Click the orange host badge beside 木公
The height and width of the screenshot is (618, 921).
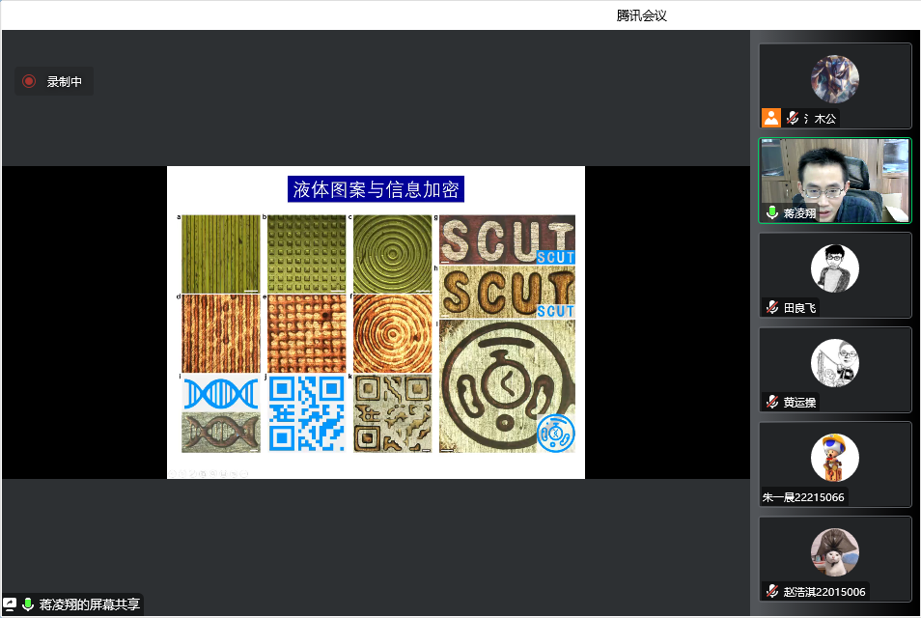(x=770, y=118)
